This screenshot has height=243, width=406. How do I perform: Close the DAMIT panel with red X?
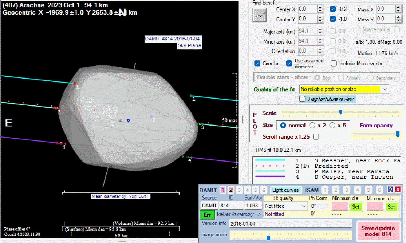(x=398, y=190)
